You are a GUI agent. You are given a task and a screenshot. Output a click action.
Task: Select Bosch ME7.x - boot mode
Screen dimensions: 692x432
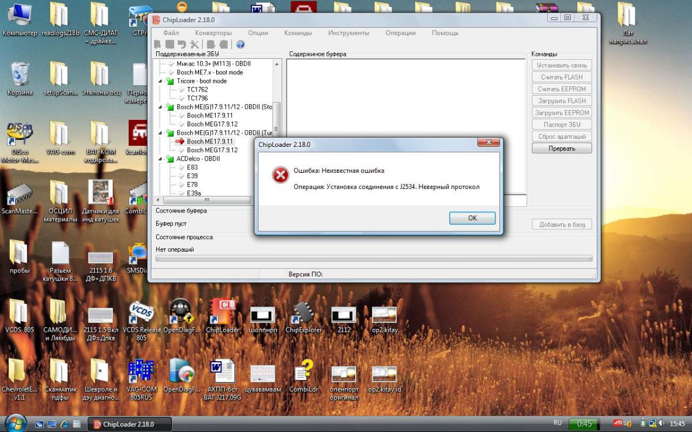click(209, 73)
